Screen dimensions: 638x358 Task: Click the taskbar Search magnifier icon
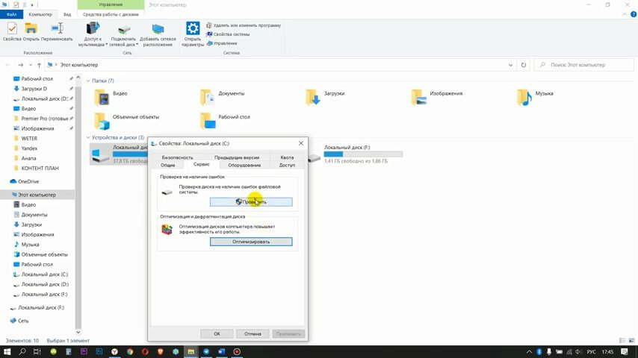tap(22, 352)
